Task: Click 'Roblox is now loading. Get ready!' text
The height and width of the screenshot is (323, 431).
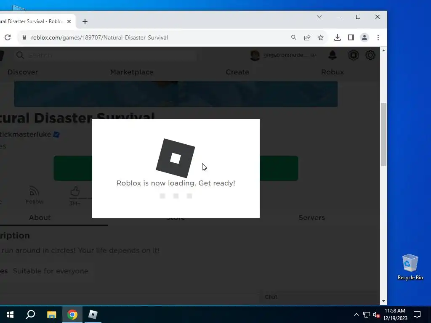Action: point(176,183)
